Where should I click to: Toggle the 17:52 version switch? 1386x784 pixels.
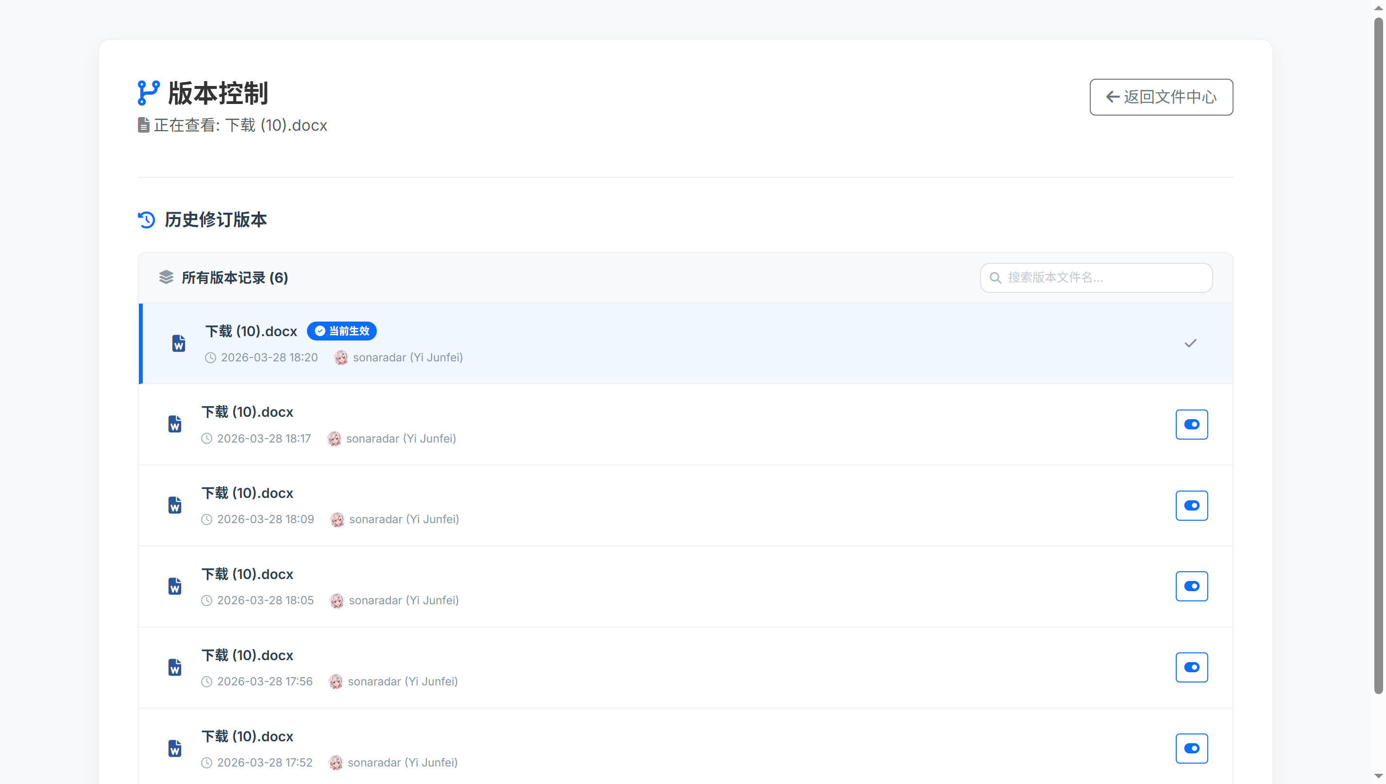pos(1191,748)
